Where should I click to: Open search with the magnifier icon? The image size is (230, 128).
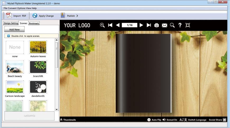click(172, 25)
